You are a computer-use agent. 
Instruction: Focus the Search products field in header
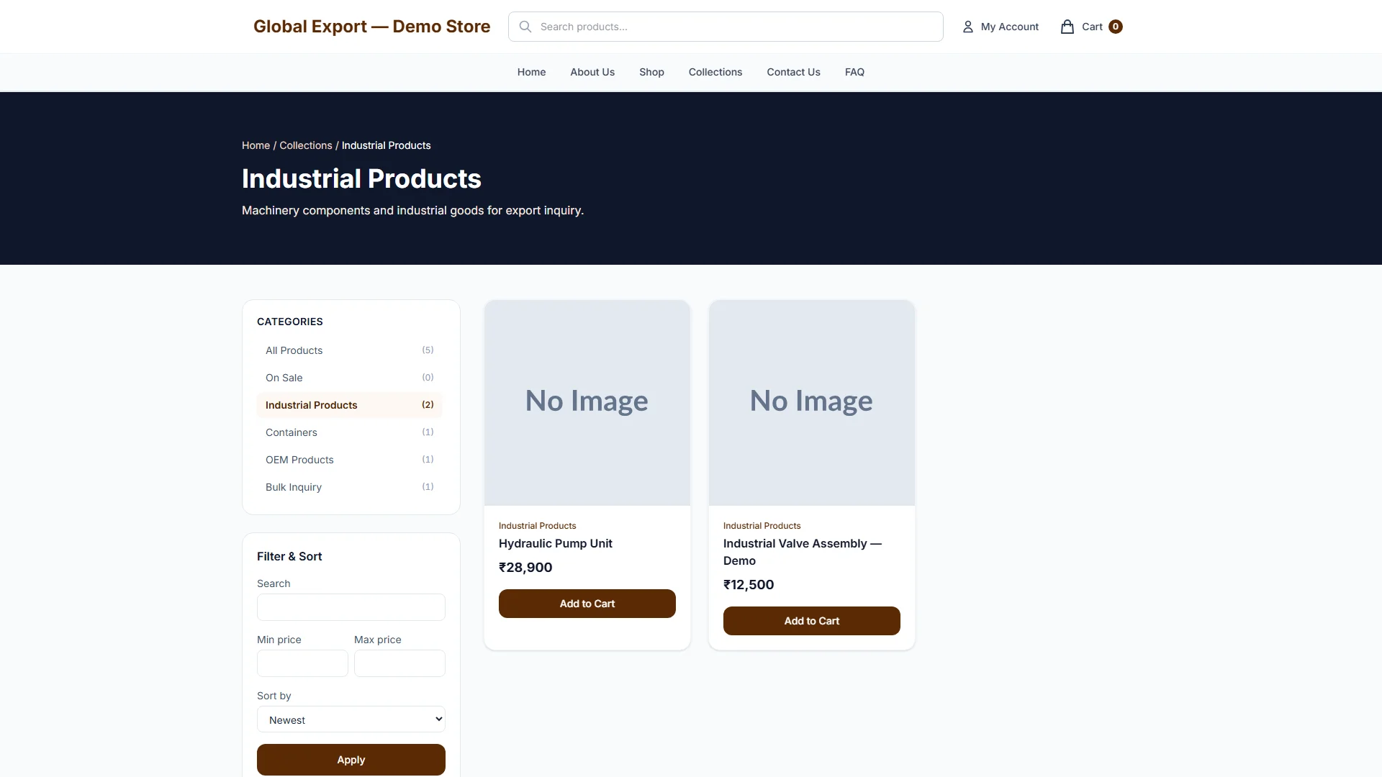click(726, 27)
